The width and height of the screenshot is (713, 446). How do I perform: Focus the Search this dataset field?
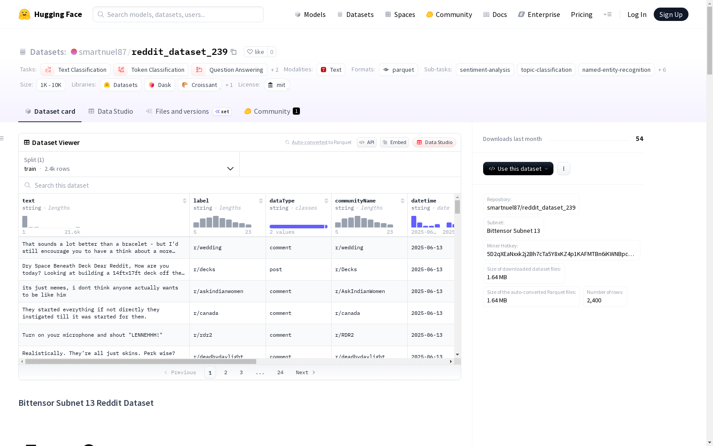[240, 185]
